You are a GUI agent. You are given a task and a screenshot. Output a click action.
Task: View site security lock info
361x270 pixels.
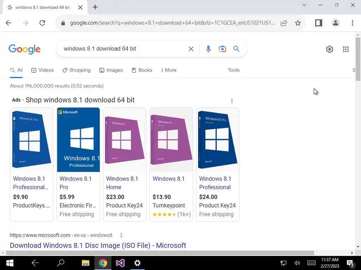[63, 23]
